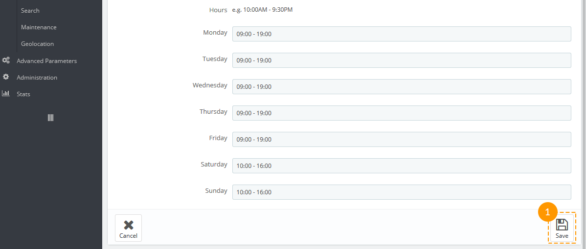Edit the Saturday hours field

tap(402, 166)
